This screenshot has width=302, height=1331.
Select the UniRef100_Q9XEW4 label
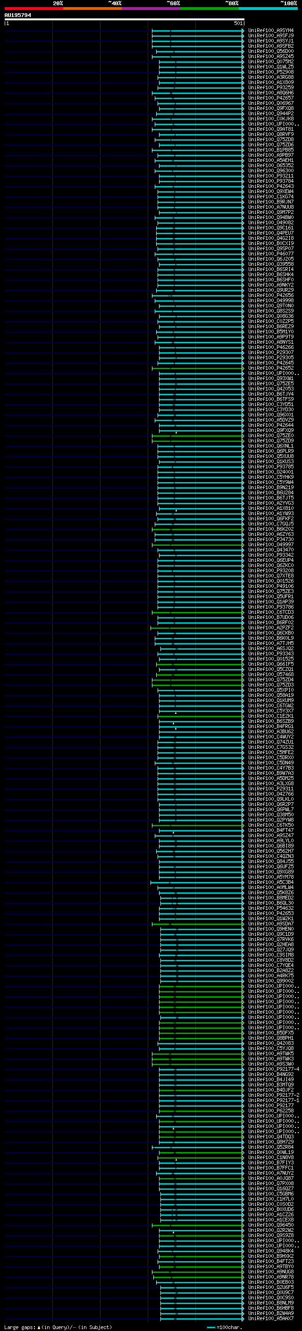click(270, 191)
